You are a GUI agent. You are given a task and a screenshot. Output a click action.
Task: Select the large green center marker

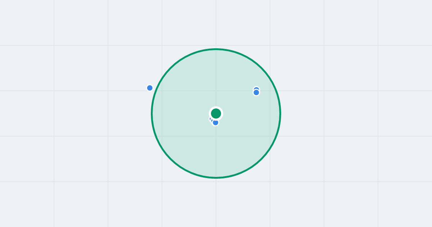click(216, 113)
